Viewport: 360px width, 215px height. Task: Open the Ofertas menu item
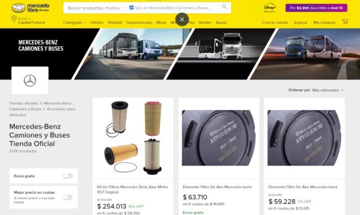(97, 23)
